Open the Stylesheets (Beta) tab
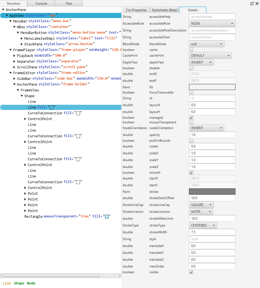 pyautogui.click(x=164, y=10)
